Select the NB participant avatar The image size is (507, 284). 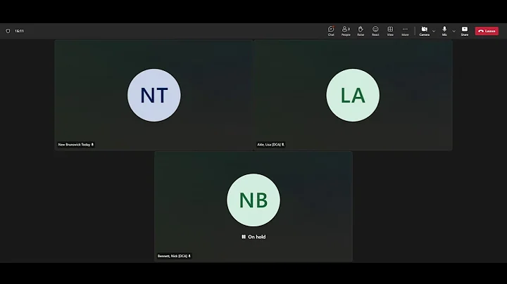point(254,200)
